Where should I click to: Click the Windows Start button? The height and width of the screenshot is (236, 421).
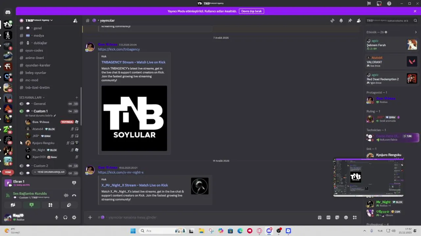[x=133, y=231]
